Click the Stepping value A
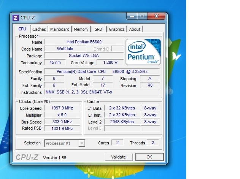Screen dimensions: 240x179 pyautogui.click(x=150, y=79)
